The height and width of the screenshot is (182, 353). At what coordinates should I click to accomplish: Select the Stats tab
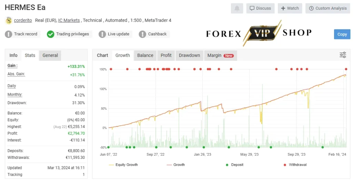(30, 55)
